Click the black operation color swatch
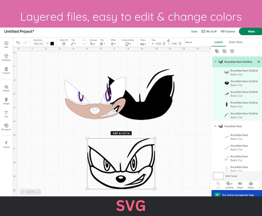262x216 pixels. [52, 44]
